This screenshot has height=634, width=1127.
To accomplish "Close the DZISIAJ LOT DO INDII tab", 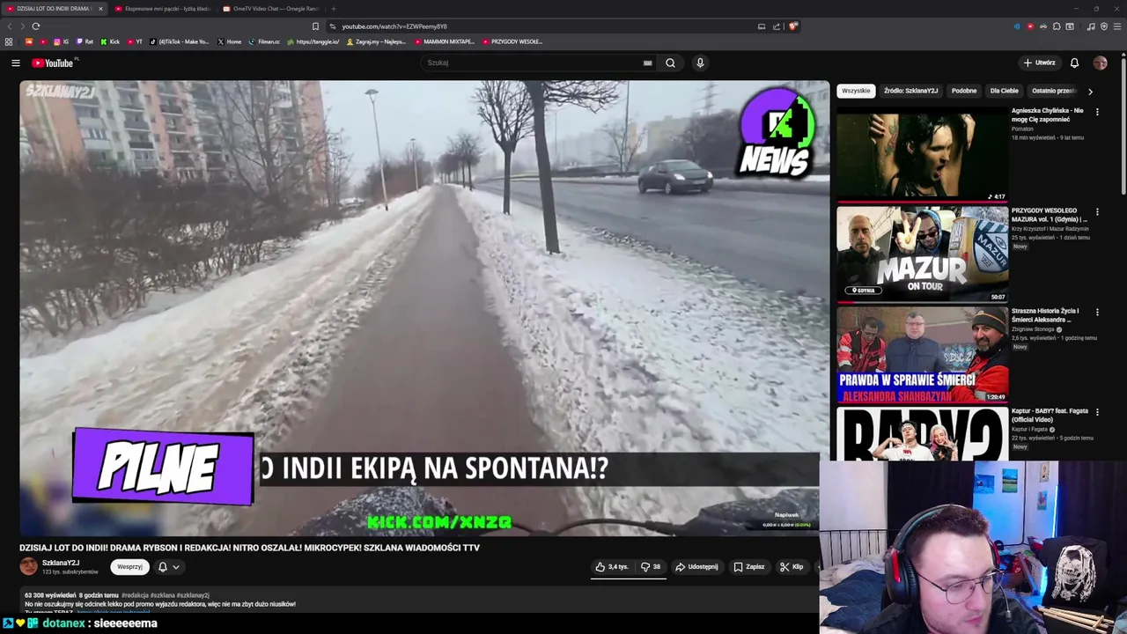I will (x=100, y=9).
